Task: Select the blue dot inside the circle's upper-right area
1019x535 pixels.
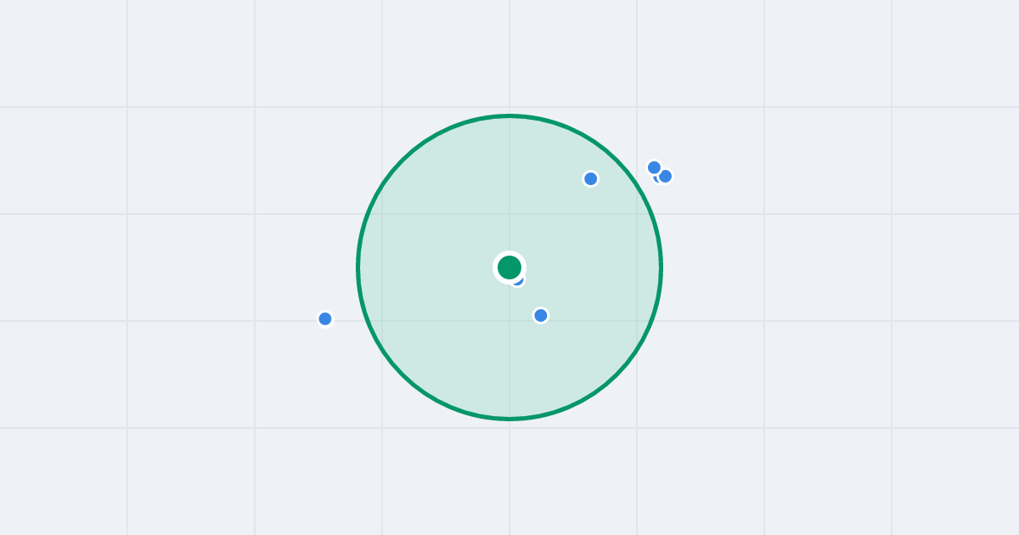Action: click(591, 178)
